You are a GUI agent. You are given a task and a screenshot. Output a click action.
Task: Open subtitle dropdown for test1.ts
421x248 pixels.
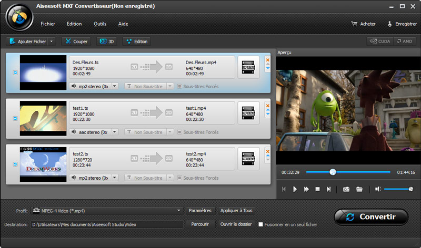(170, 132)
